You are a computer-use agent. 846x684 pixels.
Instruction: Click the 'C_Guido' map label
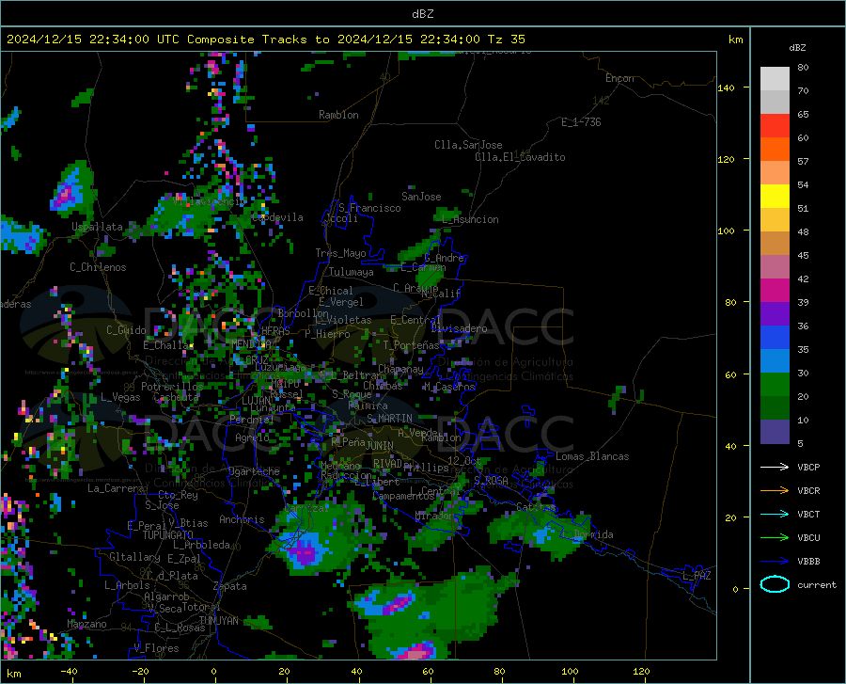[126, 330]
